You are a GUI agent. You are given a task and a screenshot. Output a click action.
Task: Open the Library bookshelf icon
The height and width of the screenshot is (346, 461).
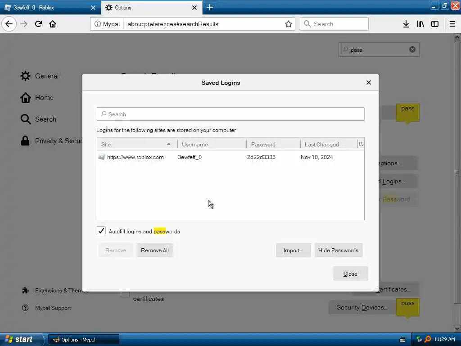[x=420, y=24]
